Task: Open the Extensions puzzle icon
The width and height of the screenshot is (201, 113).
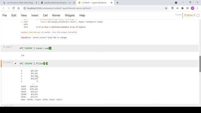Action: pos(182,8)
